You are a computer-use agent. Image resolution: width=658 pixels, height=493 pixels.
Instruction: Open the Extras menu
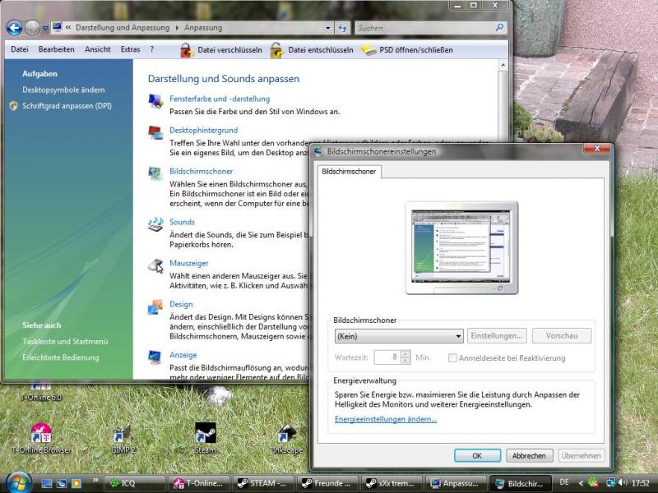(130, 49)
